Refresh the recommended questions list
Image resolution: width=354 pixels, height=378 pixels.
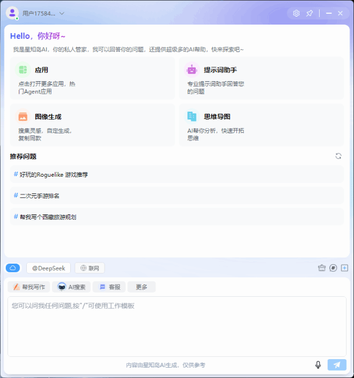click(339, 156)
